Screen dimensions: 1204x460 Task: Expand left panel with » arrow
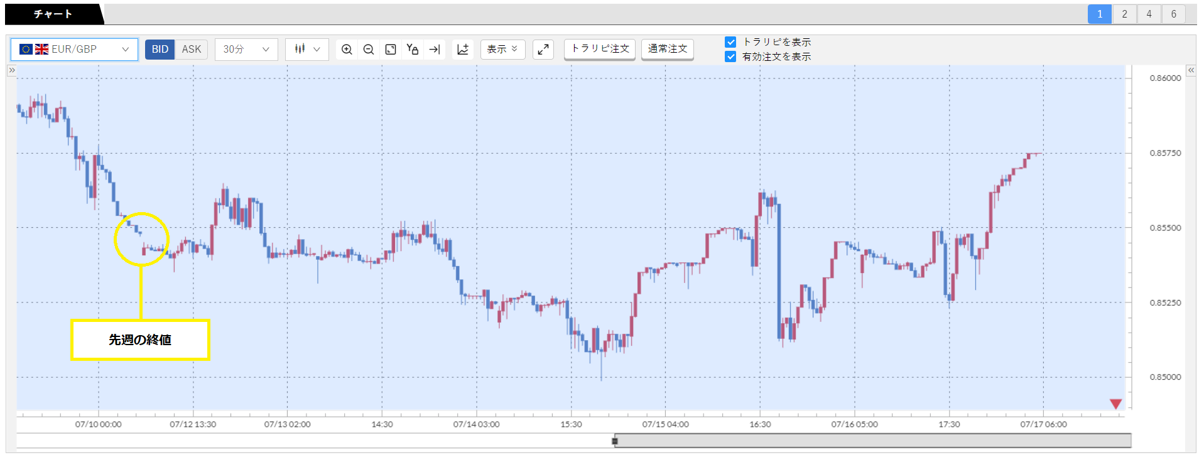[11, 70]
